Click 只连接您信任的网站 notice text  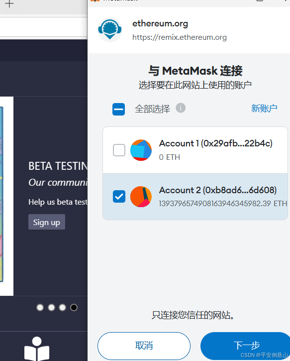point(193,315)
